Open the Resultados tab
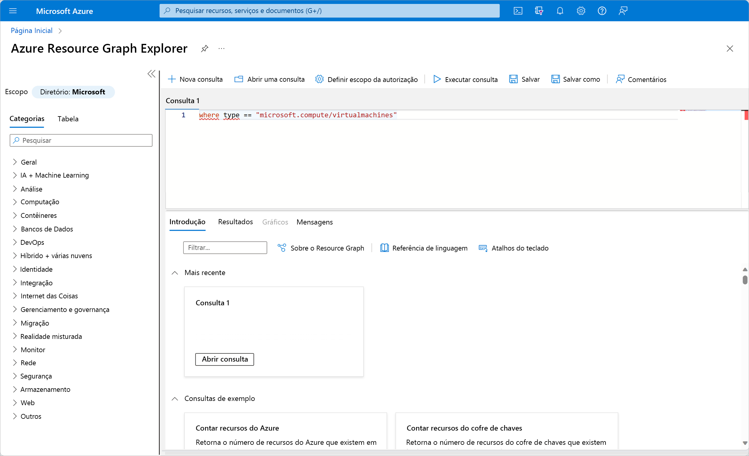749x456 pixels. (x=235, y=222)
